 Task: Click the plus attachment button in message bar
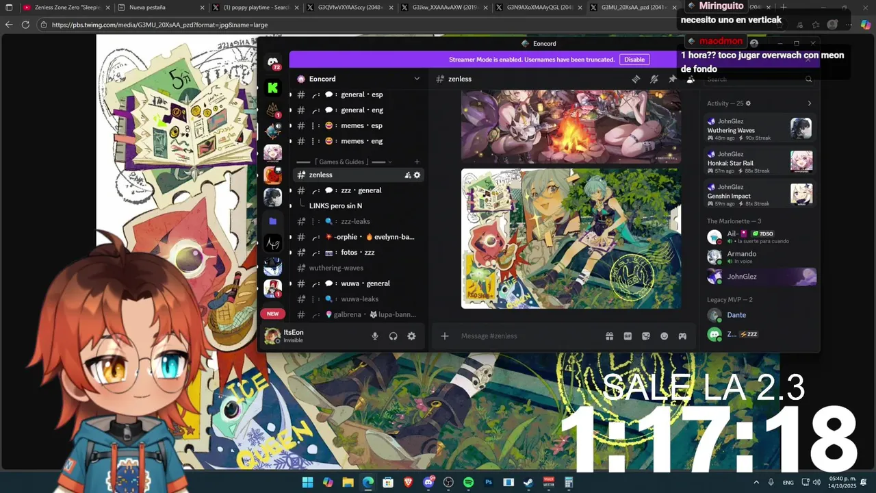point(445,336)
